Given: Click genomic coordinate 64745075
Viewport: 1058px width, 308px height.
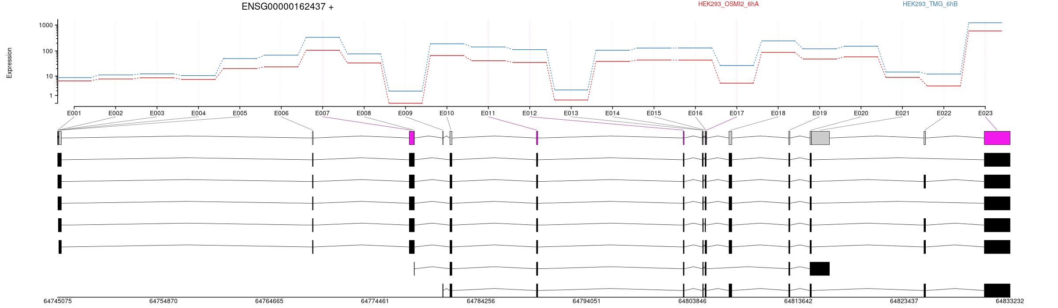Looking at the screenshot, I should click(x=57, y=301).
